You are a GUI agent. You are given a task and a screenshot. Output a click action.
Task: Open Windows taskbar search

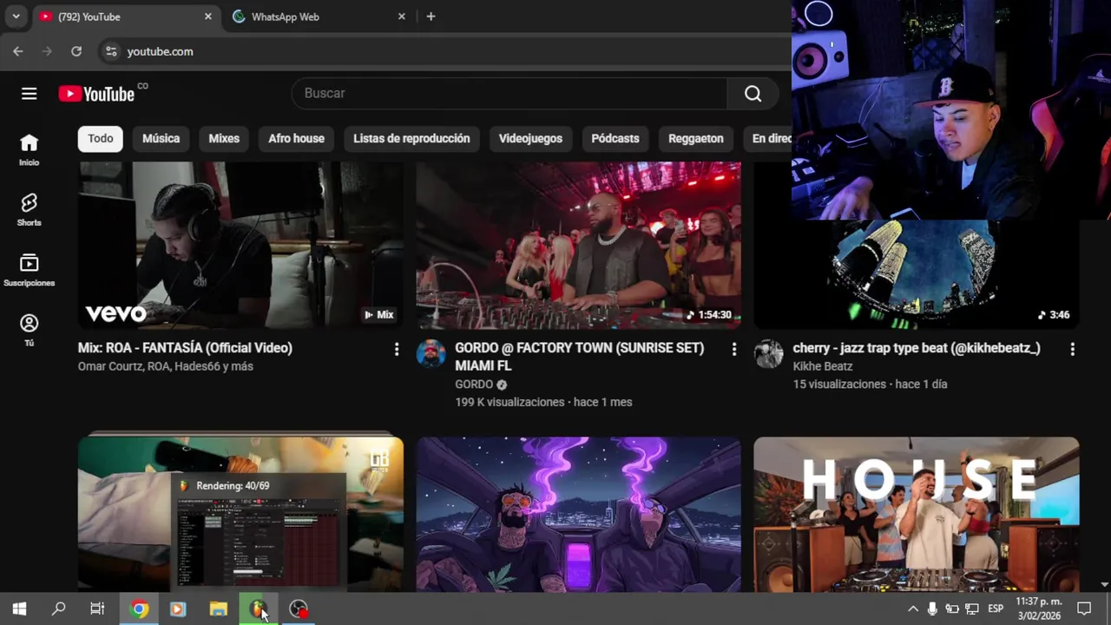pos(59,609)
